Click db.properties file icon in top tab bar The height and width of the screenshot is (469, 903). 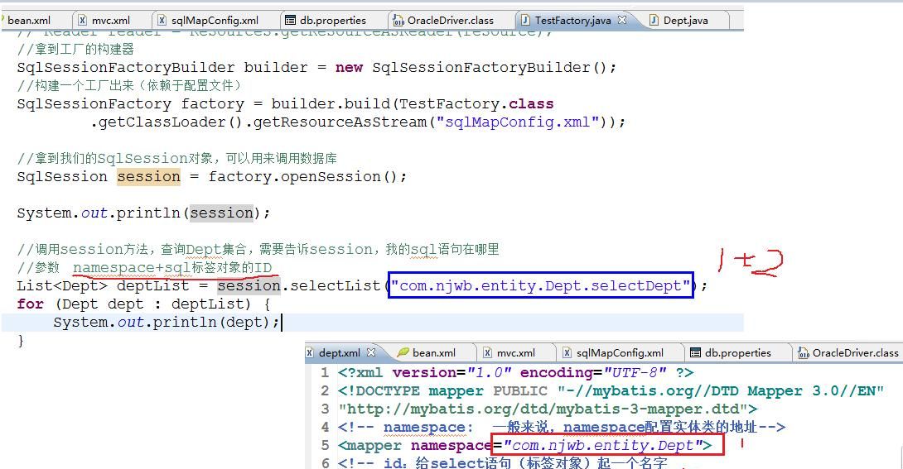tap(290, 20)
